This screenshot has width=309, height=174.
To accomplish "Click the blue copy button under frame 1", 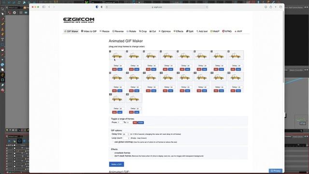I will pos(120,70).
